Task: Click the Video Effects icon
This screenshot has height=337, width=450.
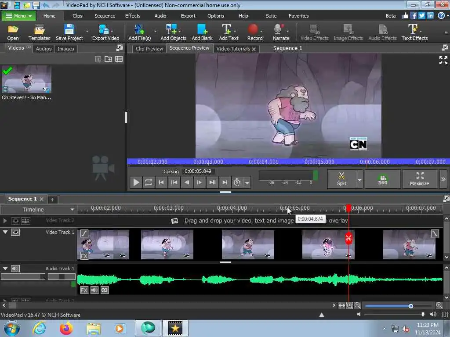Action: (x=314, y=32)
